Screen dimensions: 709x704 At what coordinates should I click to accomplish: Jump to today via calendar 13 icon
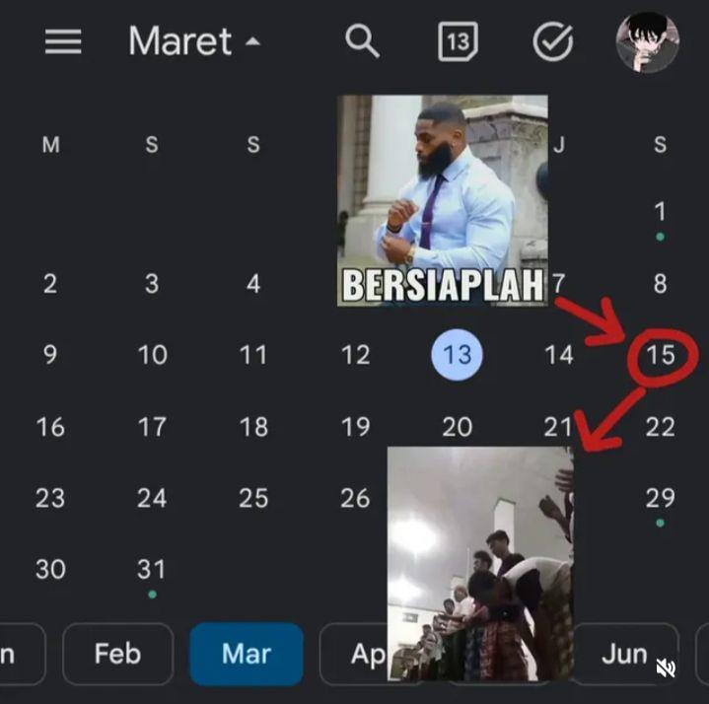(458, 41)
